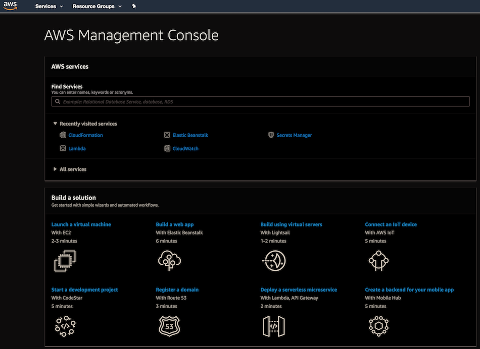Click the '2-3 minutes' text
The height and width of the screenshot is (349, 480).
coord(64,241)
